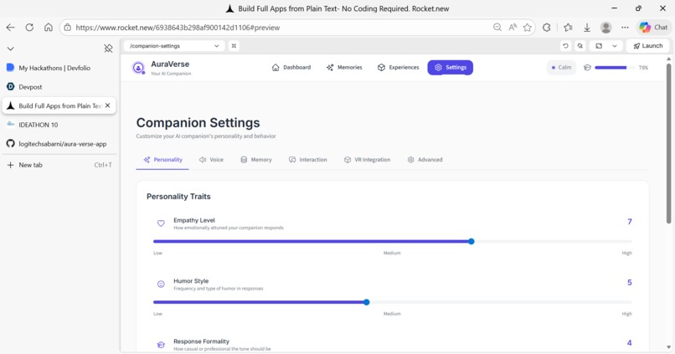
Task: Open the VR Integration tab
Action: point(367,160)
